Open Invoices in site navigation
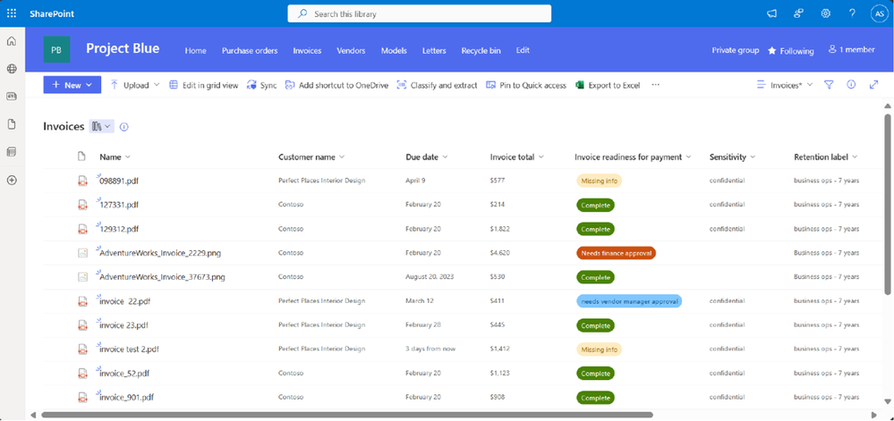The width and height of the screenshot is (894, 421). [x=307, y=50]
